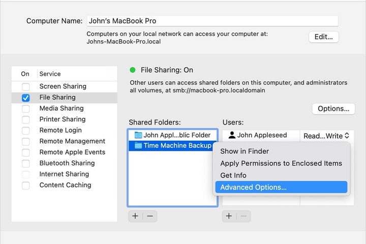Select the Bluetooth Sharing service label
The width and height of the screenshot is (366, 244).
[67, 163]
